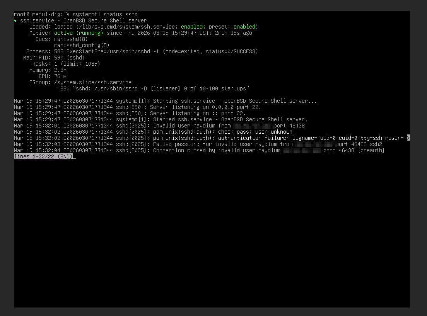Screen dimensions: 427x316
Task: Click the 'lines 1-22/22 (END)' pager status
Action: tap(43, 156)
